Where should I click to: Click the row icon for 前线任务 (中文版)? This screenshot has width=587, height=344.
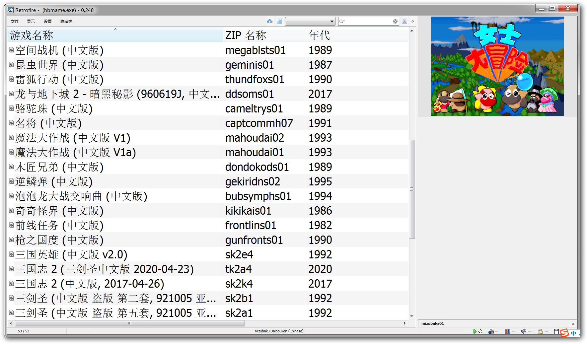point(11,225)
